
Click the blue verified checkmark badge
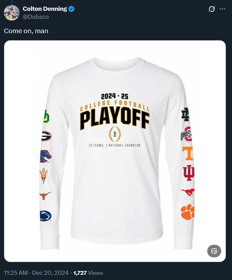tap(71, 9)
